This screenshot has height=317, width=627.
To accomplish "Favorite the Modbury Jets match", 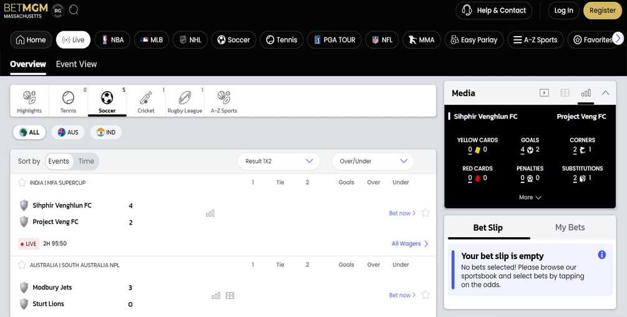I will (x=425, y=295).
